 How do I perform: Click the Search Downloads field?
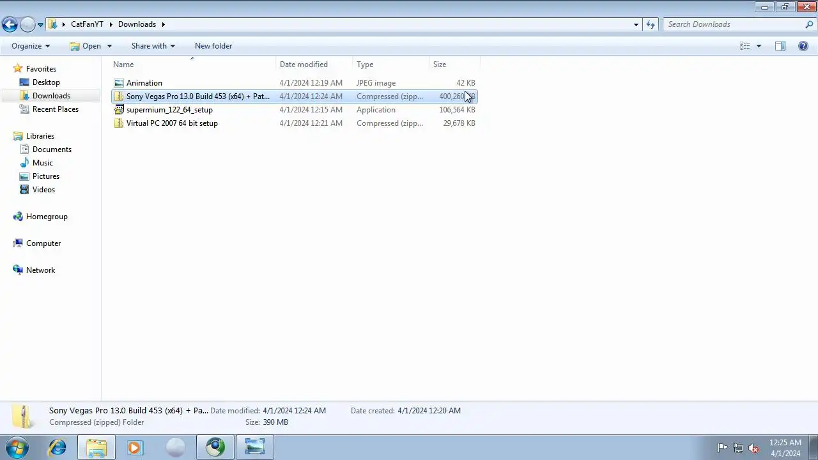click(x=733, y=24)
